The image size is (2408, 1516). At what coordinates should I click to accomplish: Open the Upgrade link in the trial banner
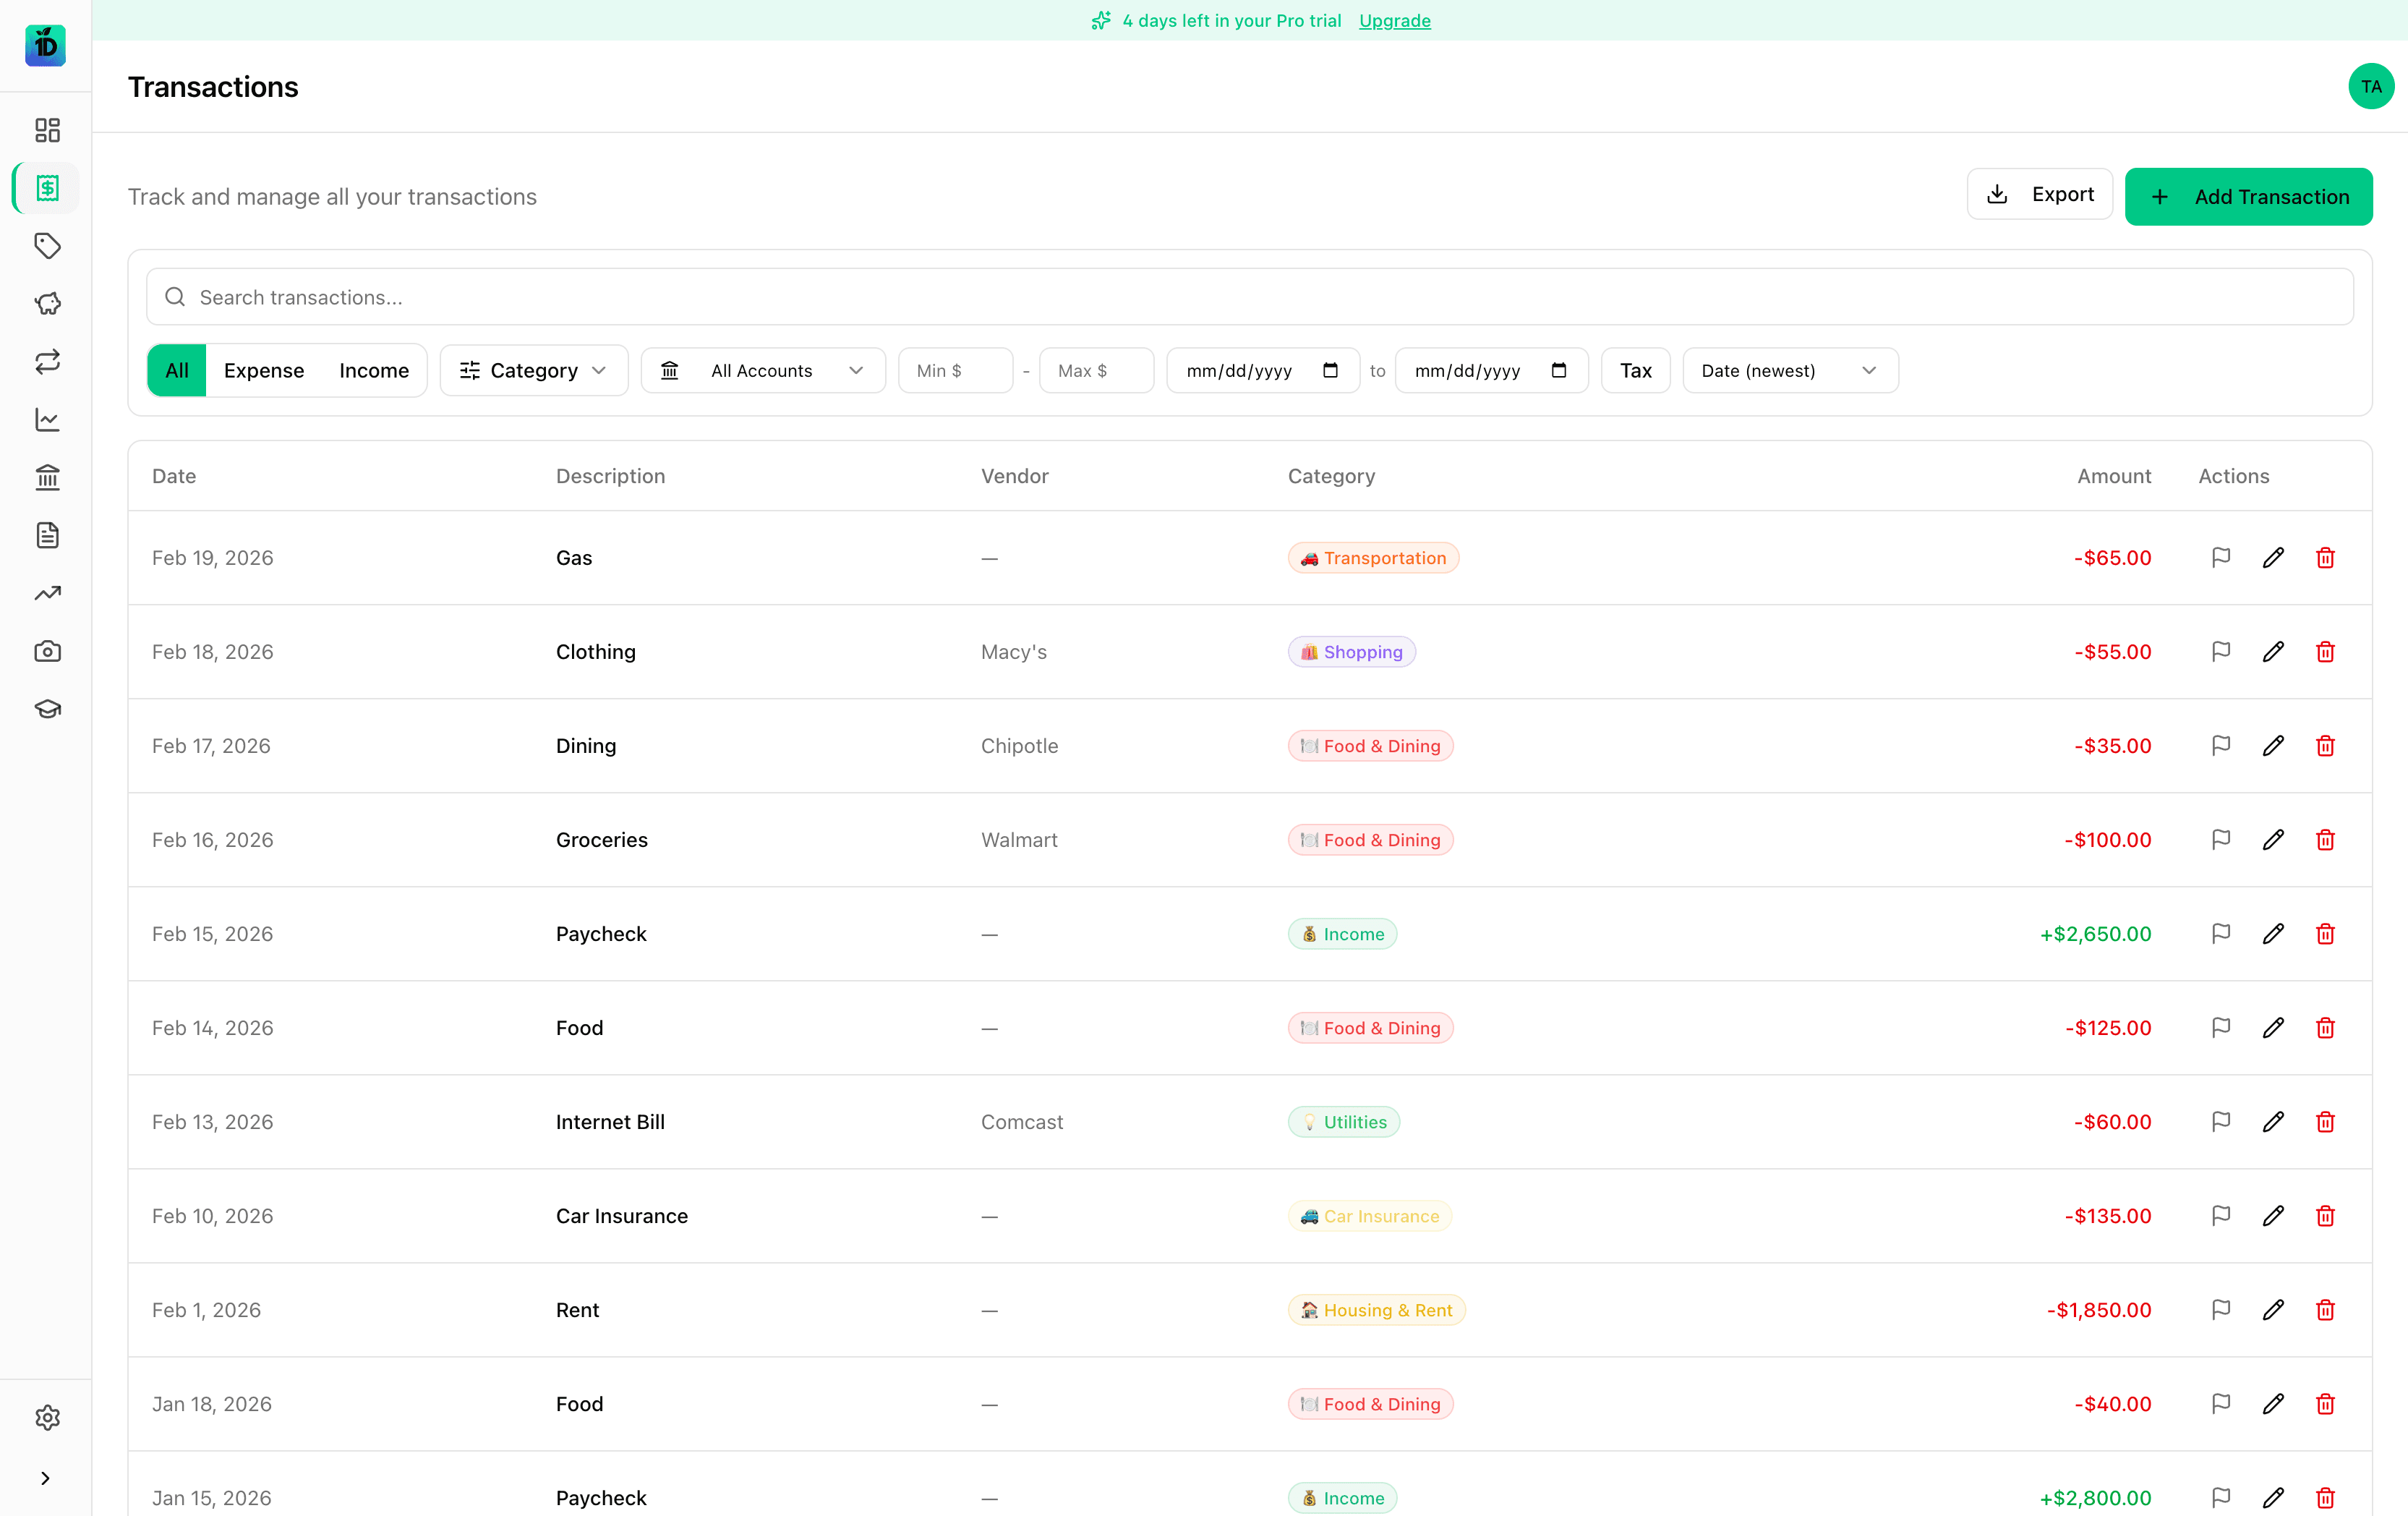pyautogui.click(x=1394, y=20)
